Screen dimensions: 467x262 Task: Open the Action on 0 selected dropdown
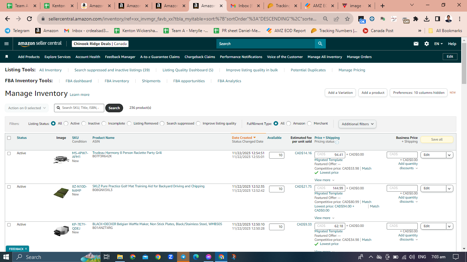coord(27,108)
